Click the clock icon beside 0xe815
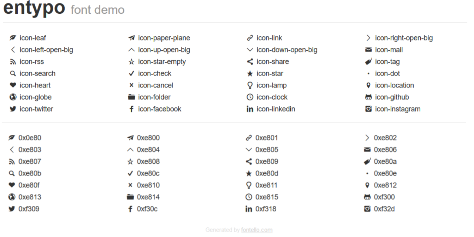The height and width of the screenshot is (237, 474). click(249, 197)
